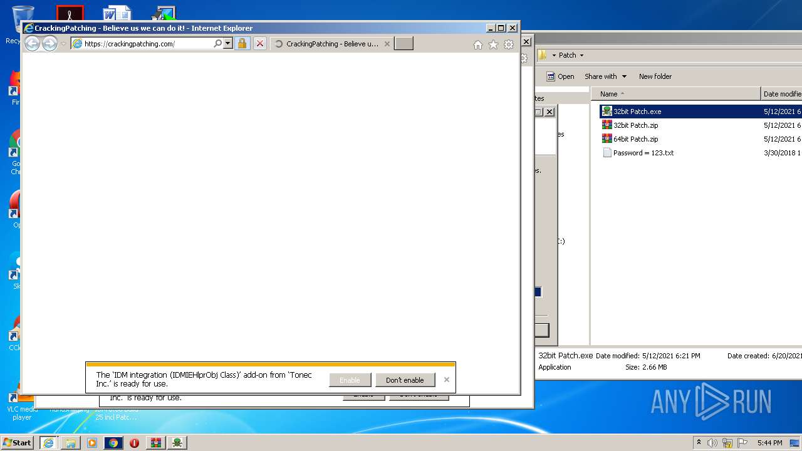This screenshot has width=802, height=451.
Task: Click Internet Explorer taskbar icon
Action: click(48, 442)
